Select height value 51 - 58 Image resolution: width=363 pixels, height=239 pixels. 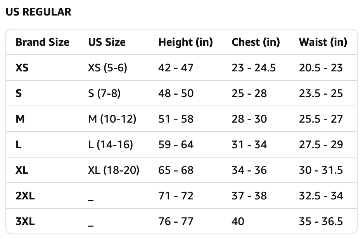click(x=176, y=119)
